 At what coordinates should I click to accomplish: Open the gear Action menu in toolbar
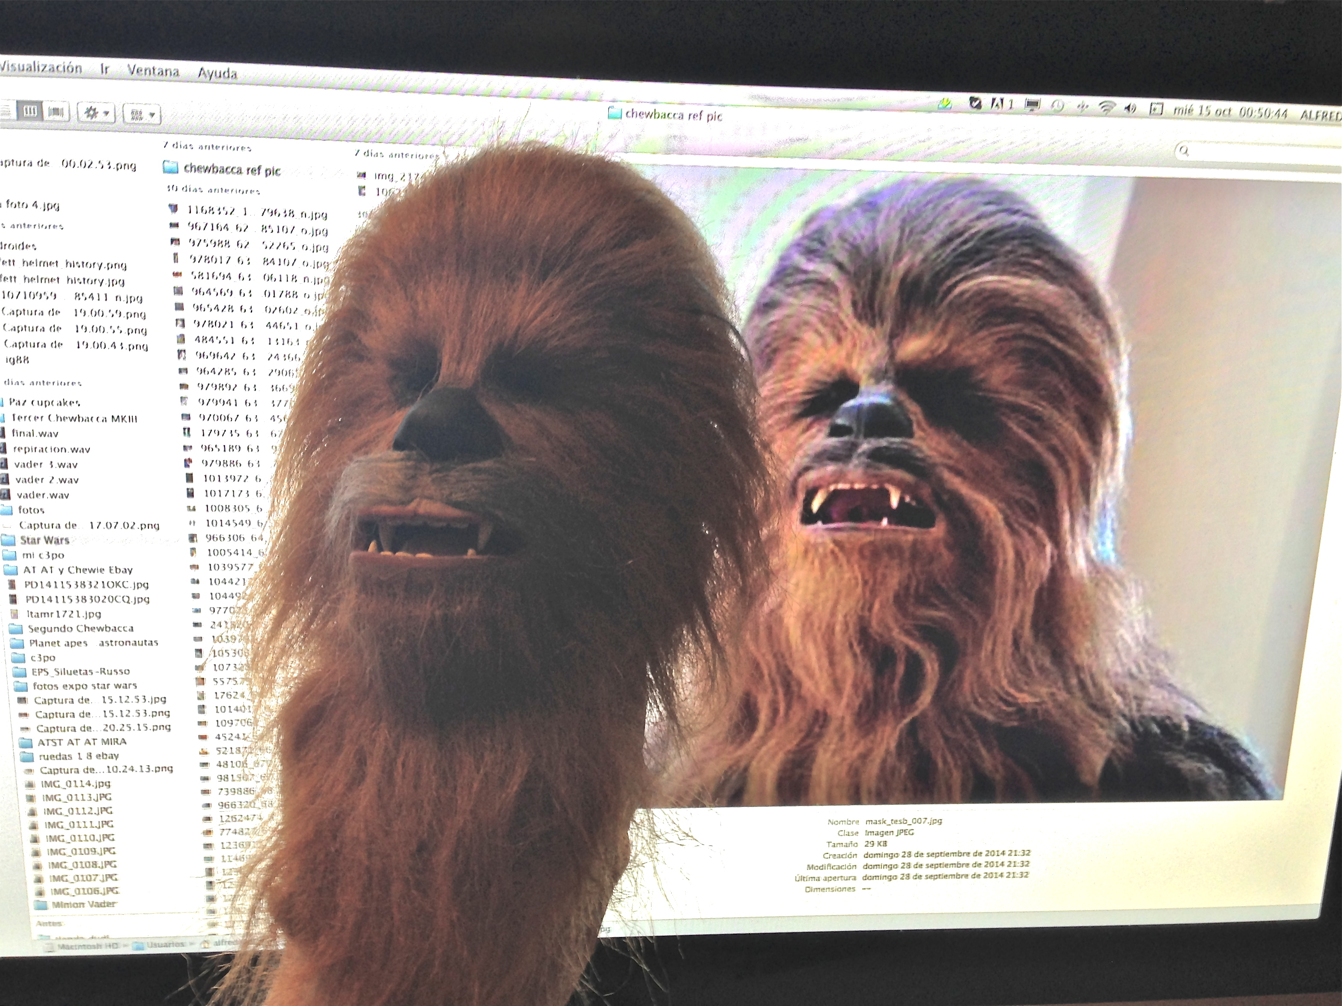pos(96,113)
